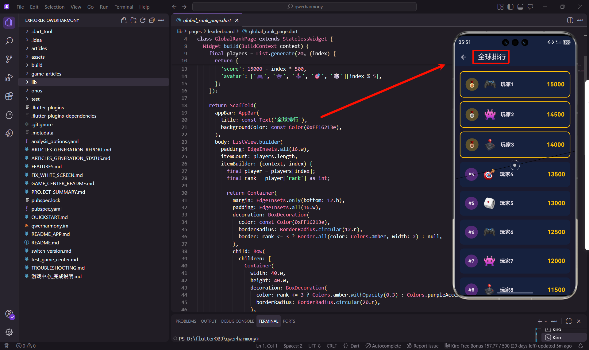Switch to the DEBUG CONSOLE tab
Image resolution: width=589 pixels, height=350 pixels.
(x=237, y=321)
